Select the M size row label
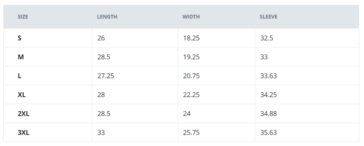364x146 pixels. point(21,57)
